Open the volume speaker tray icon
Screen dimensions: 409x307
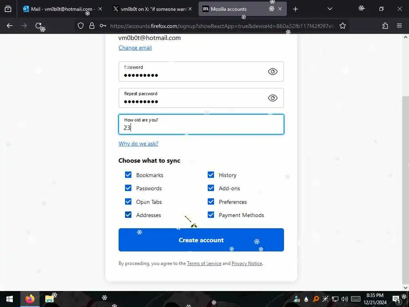coord(345,299)
